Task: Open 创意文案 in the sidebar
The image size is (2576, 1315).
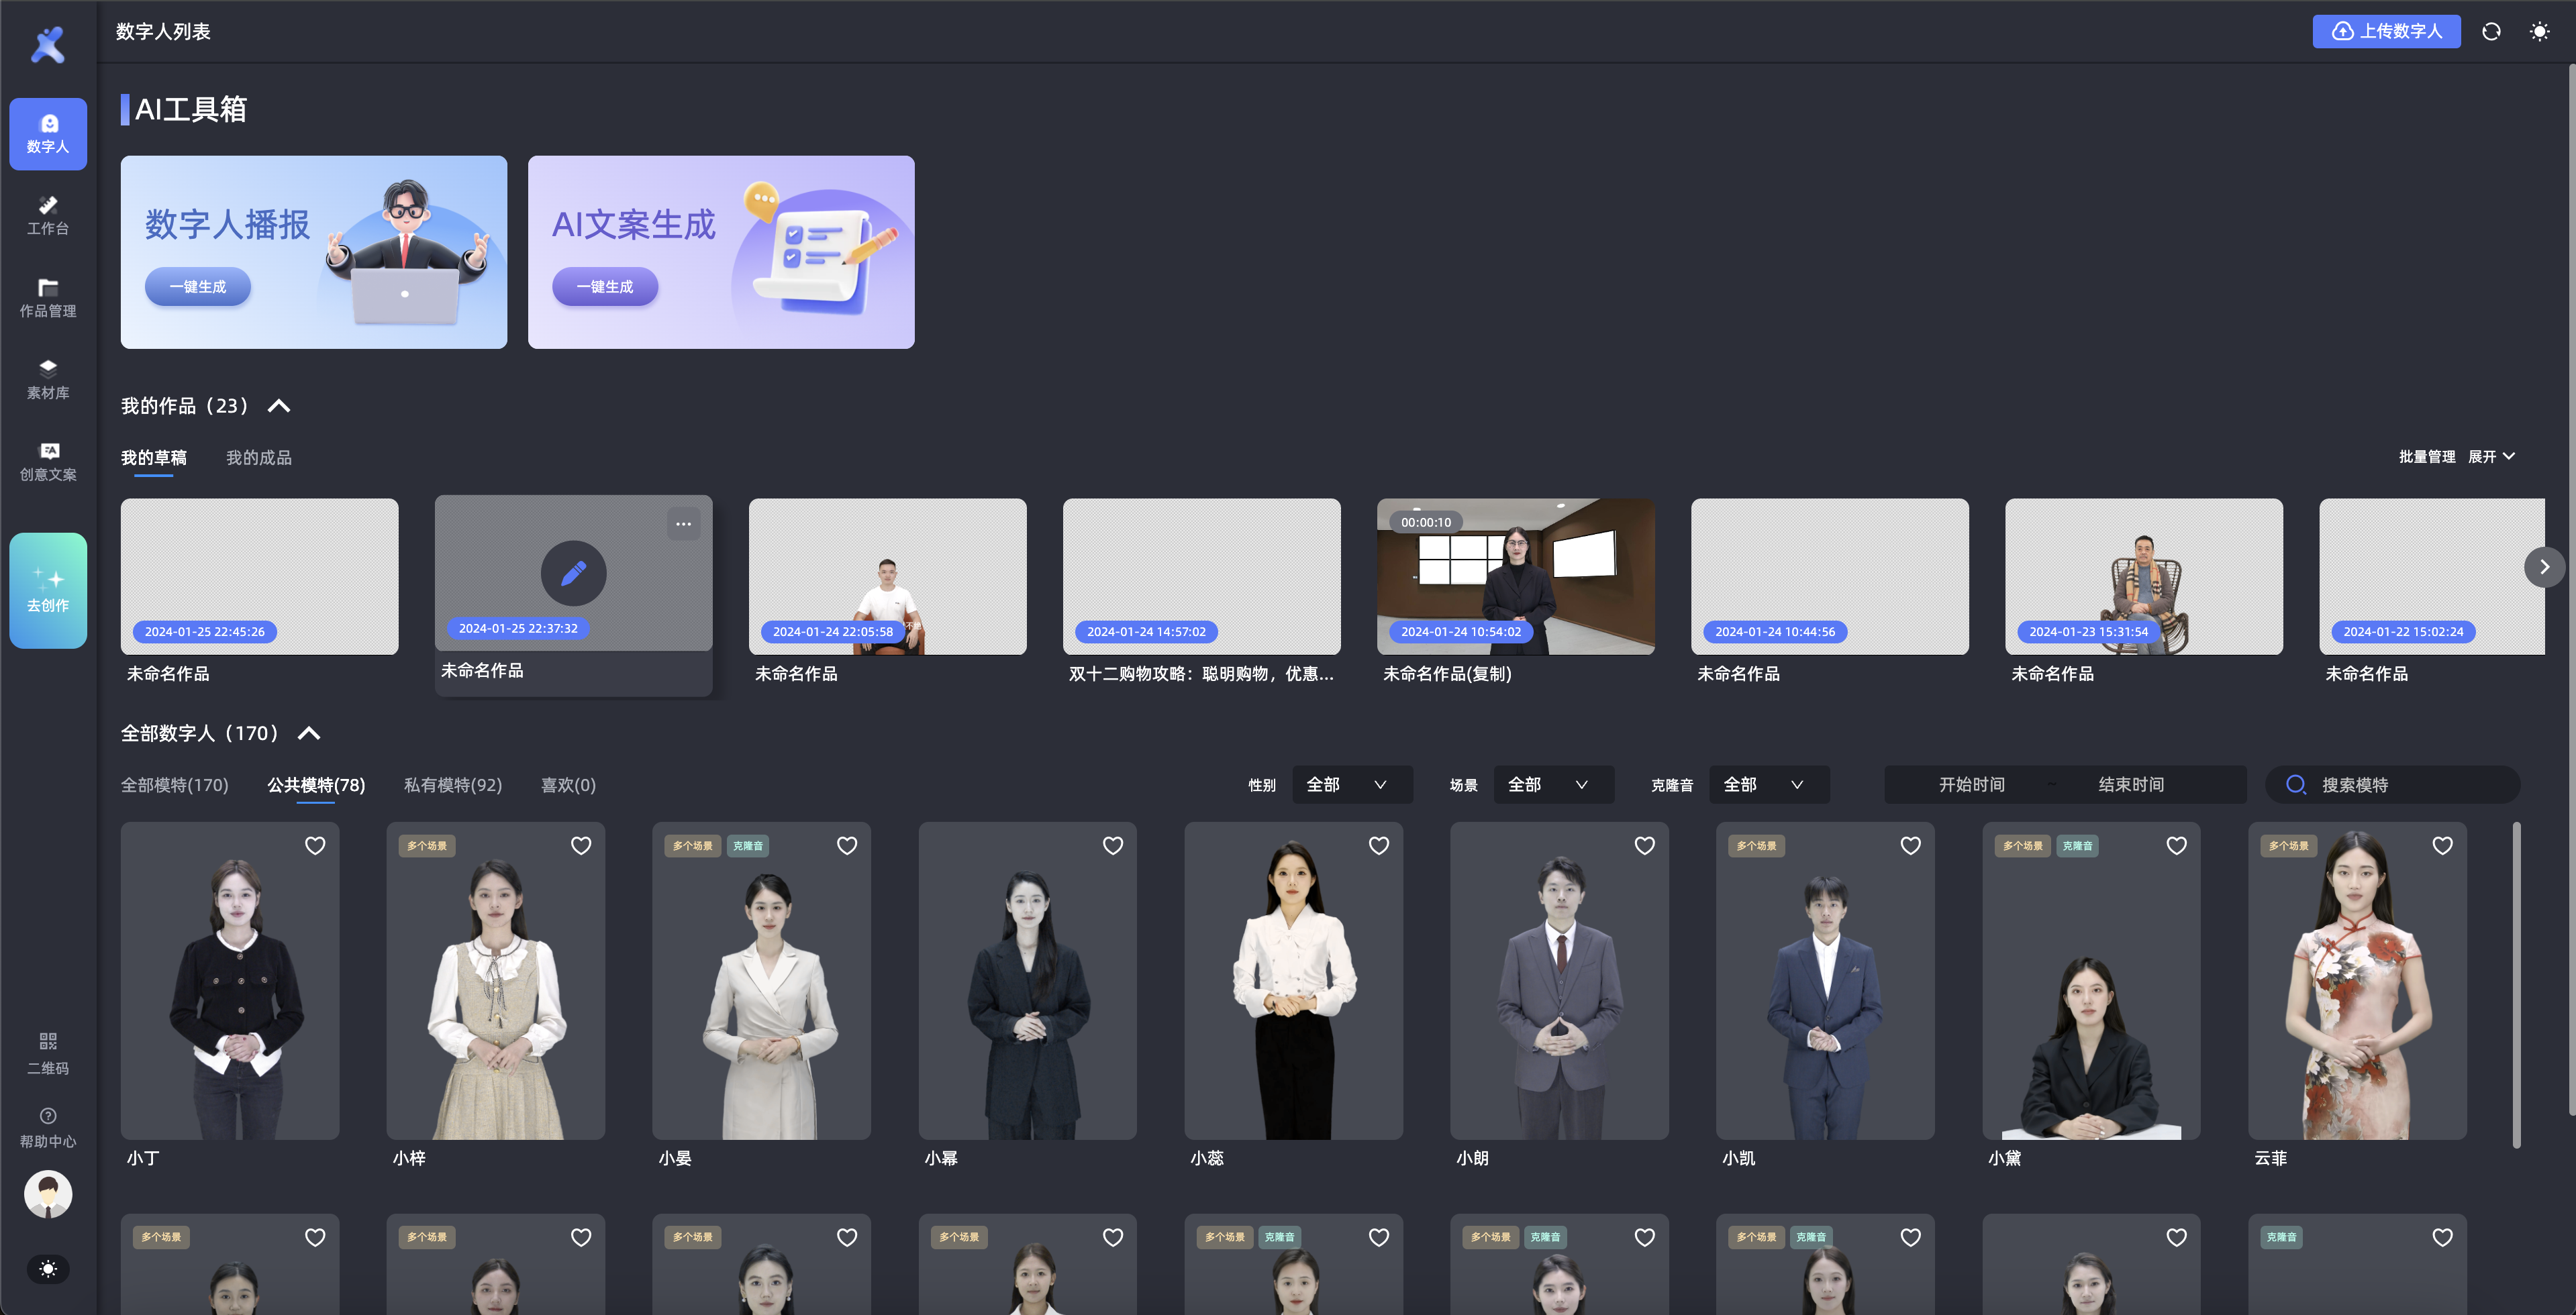Action: [48, 462]
